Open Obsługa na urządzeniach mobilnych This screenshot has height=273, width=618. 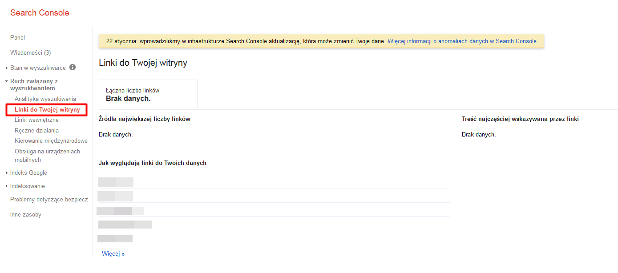pyautogui.click(x=47, y=155)
